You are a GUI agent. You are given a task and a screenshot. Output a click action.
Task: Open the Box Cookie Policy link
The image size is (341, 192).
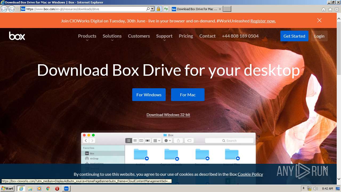pos(250,174)
